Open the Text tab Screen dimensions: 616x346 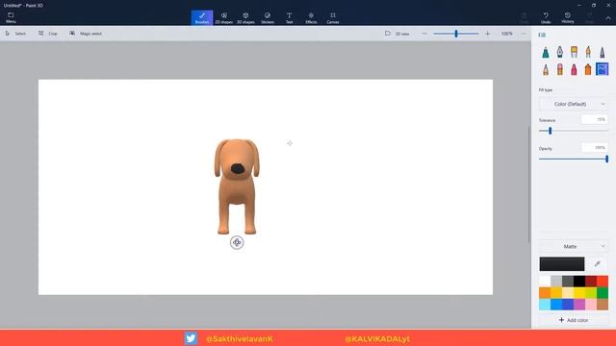pyautogui.click(x=289, y=17)
